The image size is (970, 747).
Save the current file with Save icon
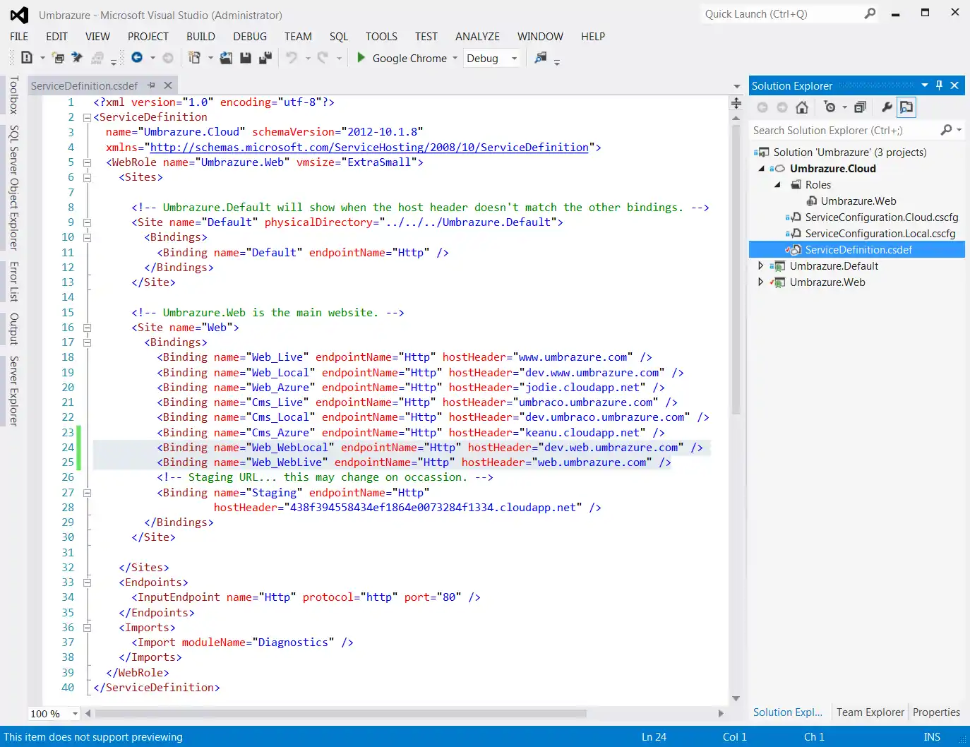pos(246,58)
